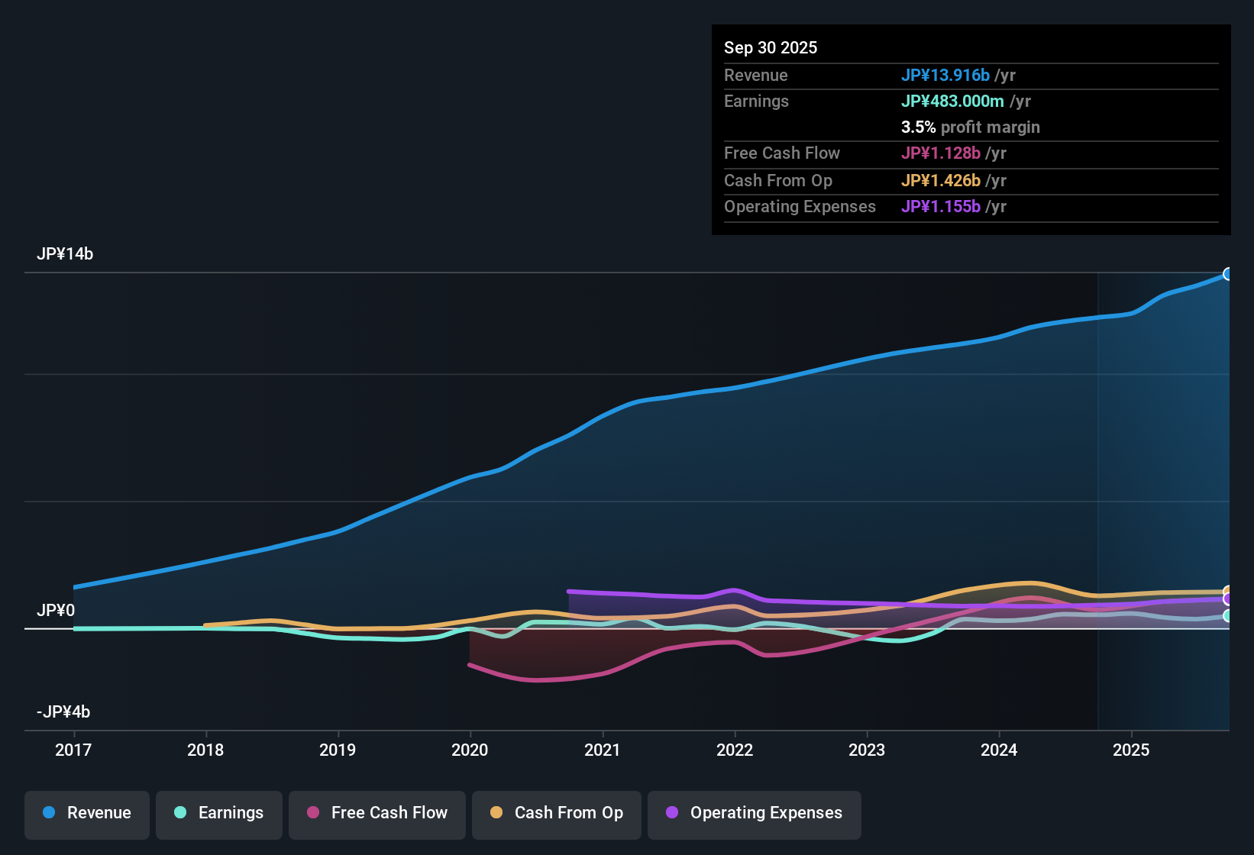Toggle the Revenue series dot in legend
The image size is (1254, 855).
pos(48,813)
